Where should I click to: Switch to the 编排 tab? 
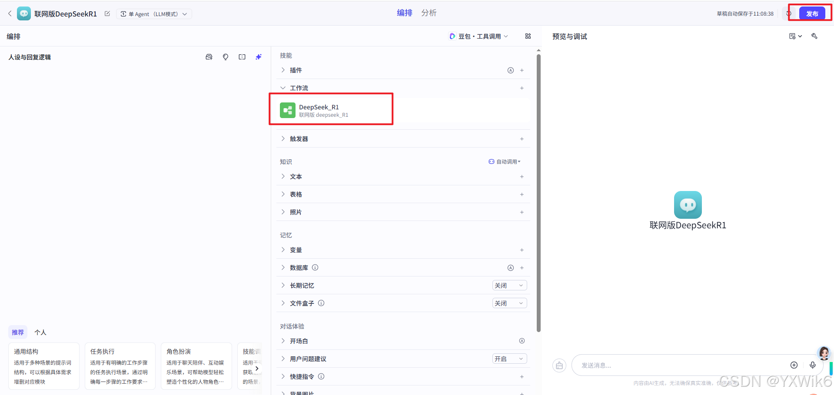pos(404,13)
